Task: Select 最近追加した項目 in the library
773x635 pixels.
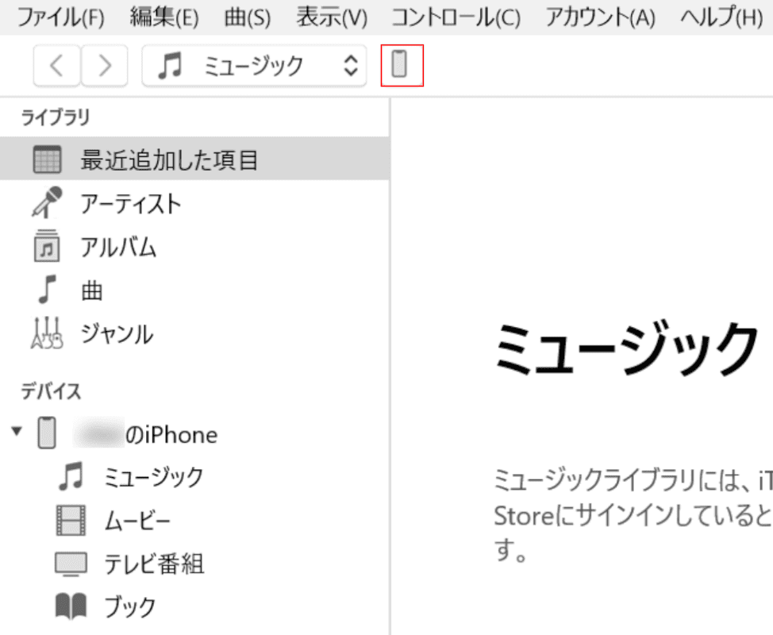Action: pos(194,159)
